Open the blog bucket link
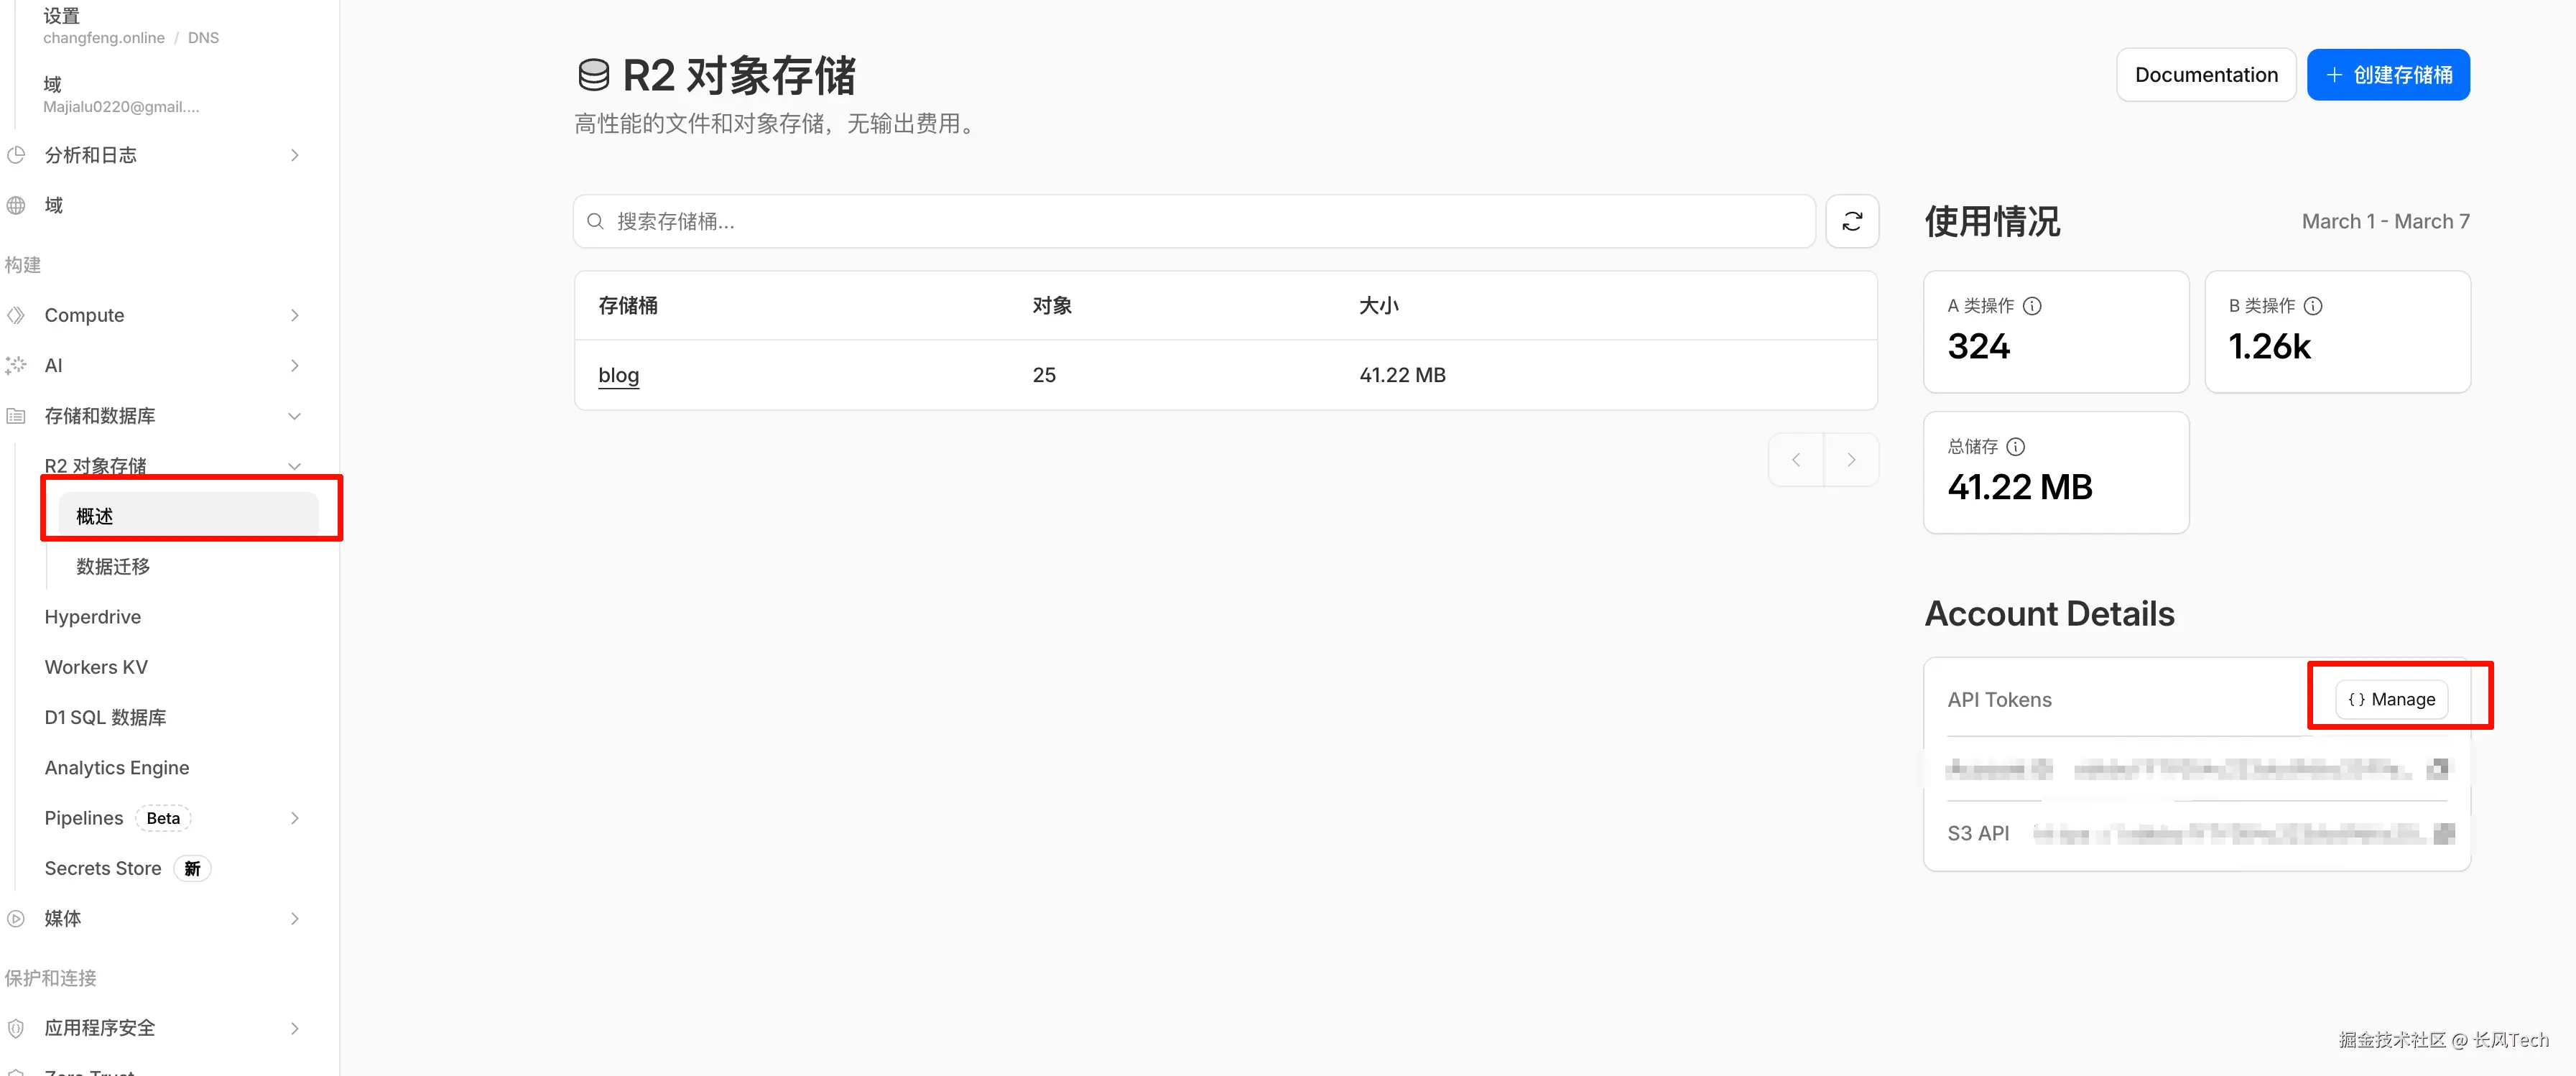Screen dimensions: 2576x1076 pyautogui.click(x=618, y=375)
